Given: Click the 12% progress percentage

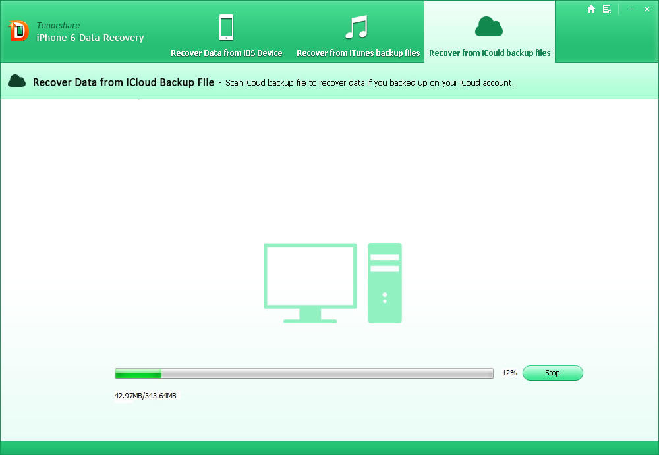Looking at the screenshot, I should [x=509, y=373].
